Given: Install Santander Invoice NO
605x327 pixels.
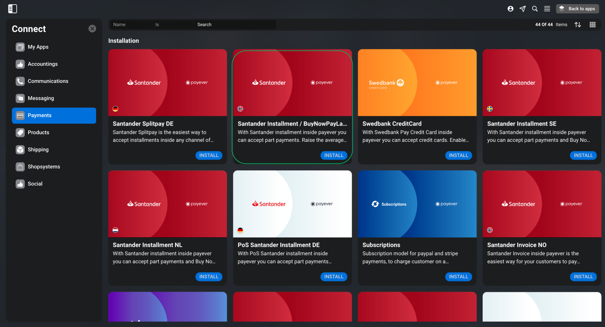Looking at the screenshot, I should (583, 277).
